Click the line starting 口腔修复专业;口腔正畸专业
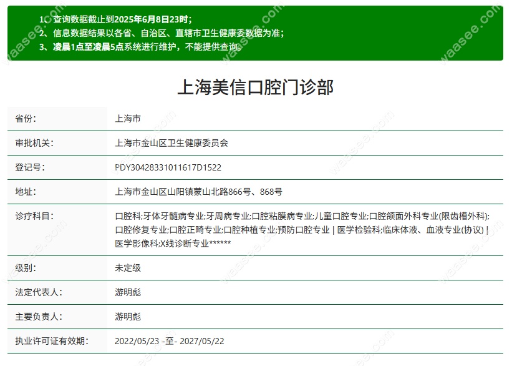This screenshot has width=512, height=366. [302, 230]
